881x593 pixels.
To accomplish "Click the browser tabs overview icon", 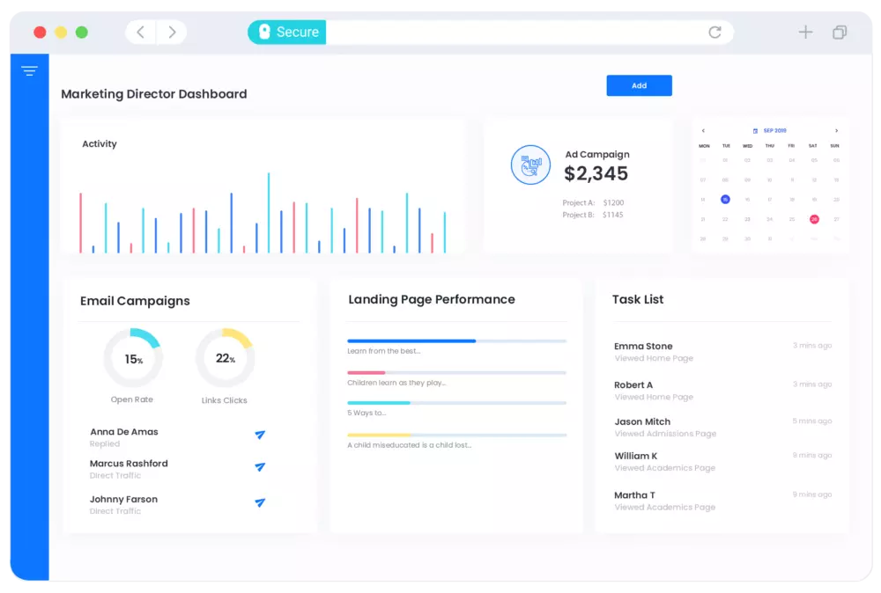I will pos(840,33).
